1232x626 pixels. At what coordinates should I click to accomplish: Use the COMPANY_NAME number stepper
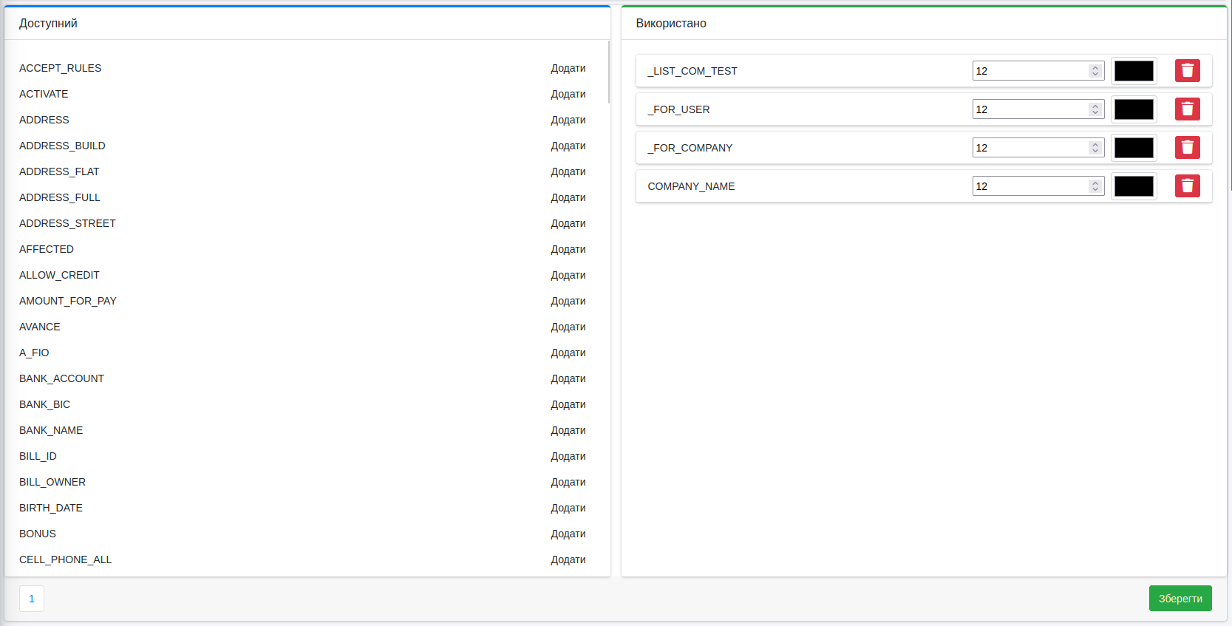pyautogui.click(x=1095, y=186)
